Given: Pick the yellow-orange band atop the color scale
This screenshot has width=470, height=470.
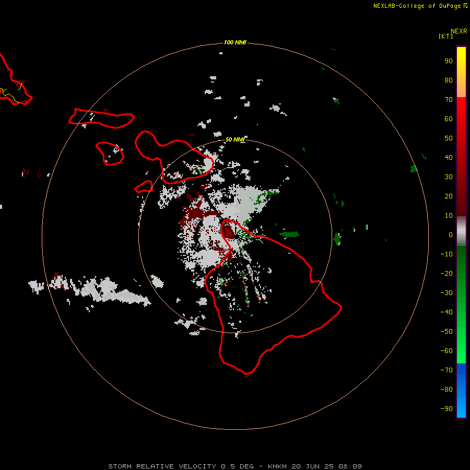Looking at the screenshot, I should tap(461, 72).
